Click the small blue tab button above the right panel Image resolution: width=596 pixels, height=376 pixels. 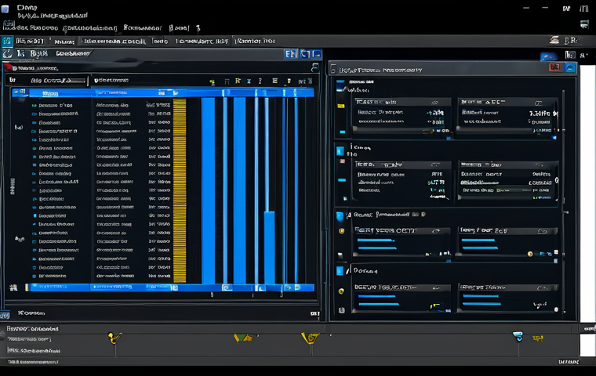548,57
